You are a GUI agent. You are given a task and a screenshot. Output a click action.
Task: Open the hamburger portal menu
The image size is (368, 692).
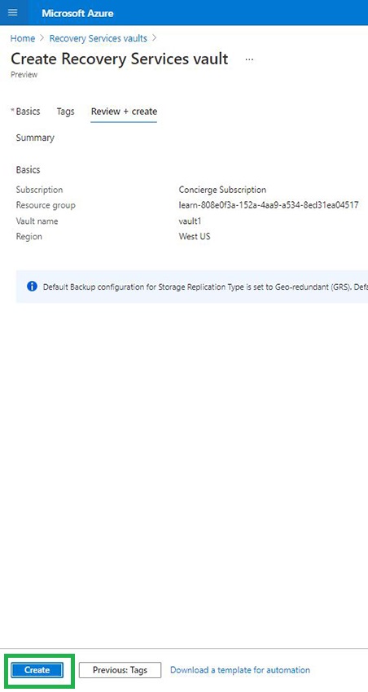(13, 12)
